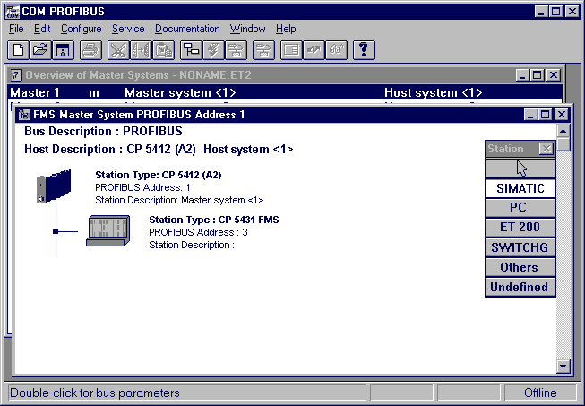585x406 pixels.
Task: Click the vertical scrollbar thumb
Action: tap(563, 144)
